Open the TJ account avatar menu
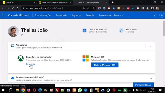Screen dimensions: 165x93 click(x=162, y=15)
